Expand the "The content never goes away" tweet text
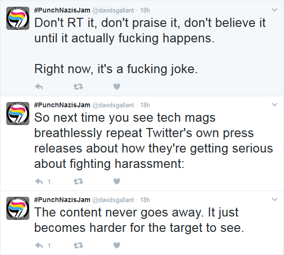Image resolution: width=284 pixels, height=255 pixels. pyautogui.click(x=139, y=220)
